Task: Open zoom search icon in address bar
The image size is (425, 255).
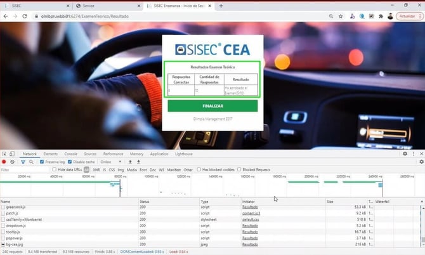Action: click(331, 16)
